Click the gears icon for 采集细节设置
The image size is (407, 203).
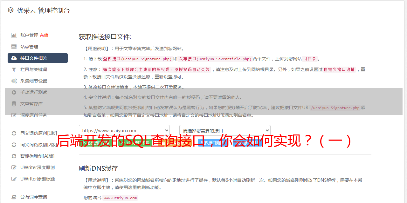tap(14, 81)
